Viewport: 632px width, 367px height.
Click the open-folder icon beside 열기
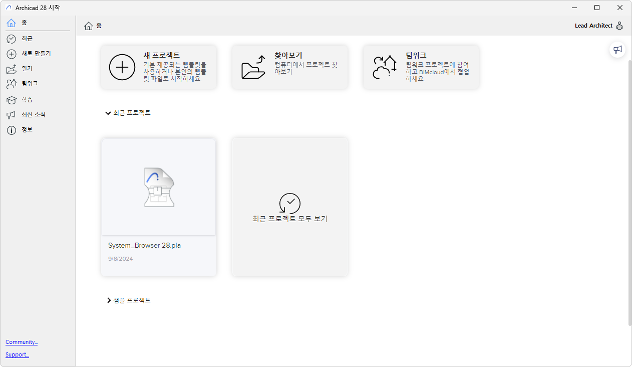[12, 69]
